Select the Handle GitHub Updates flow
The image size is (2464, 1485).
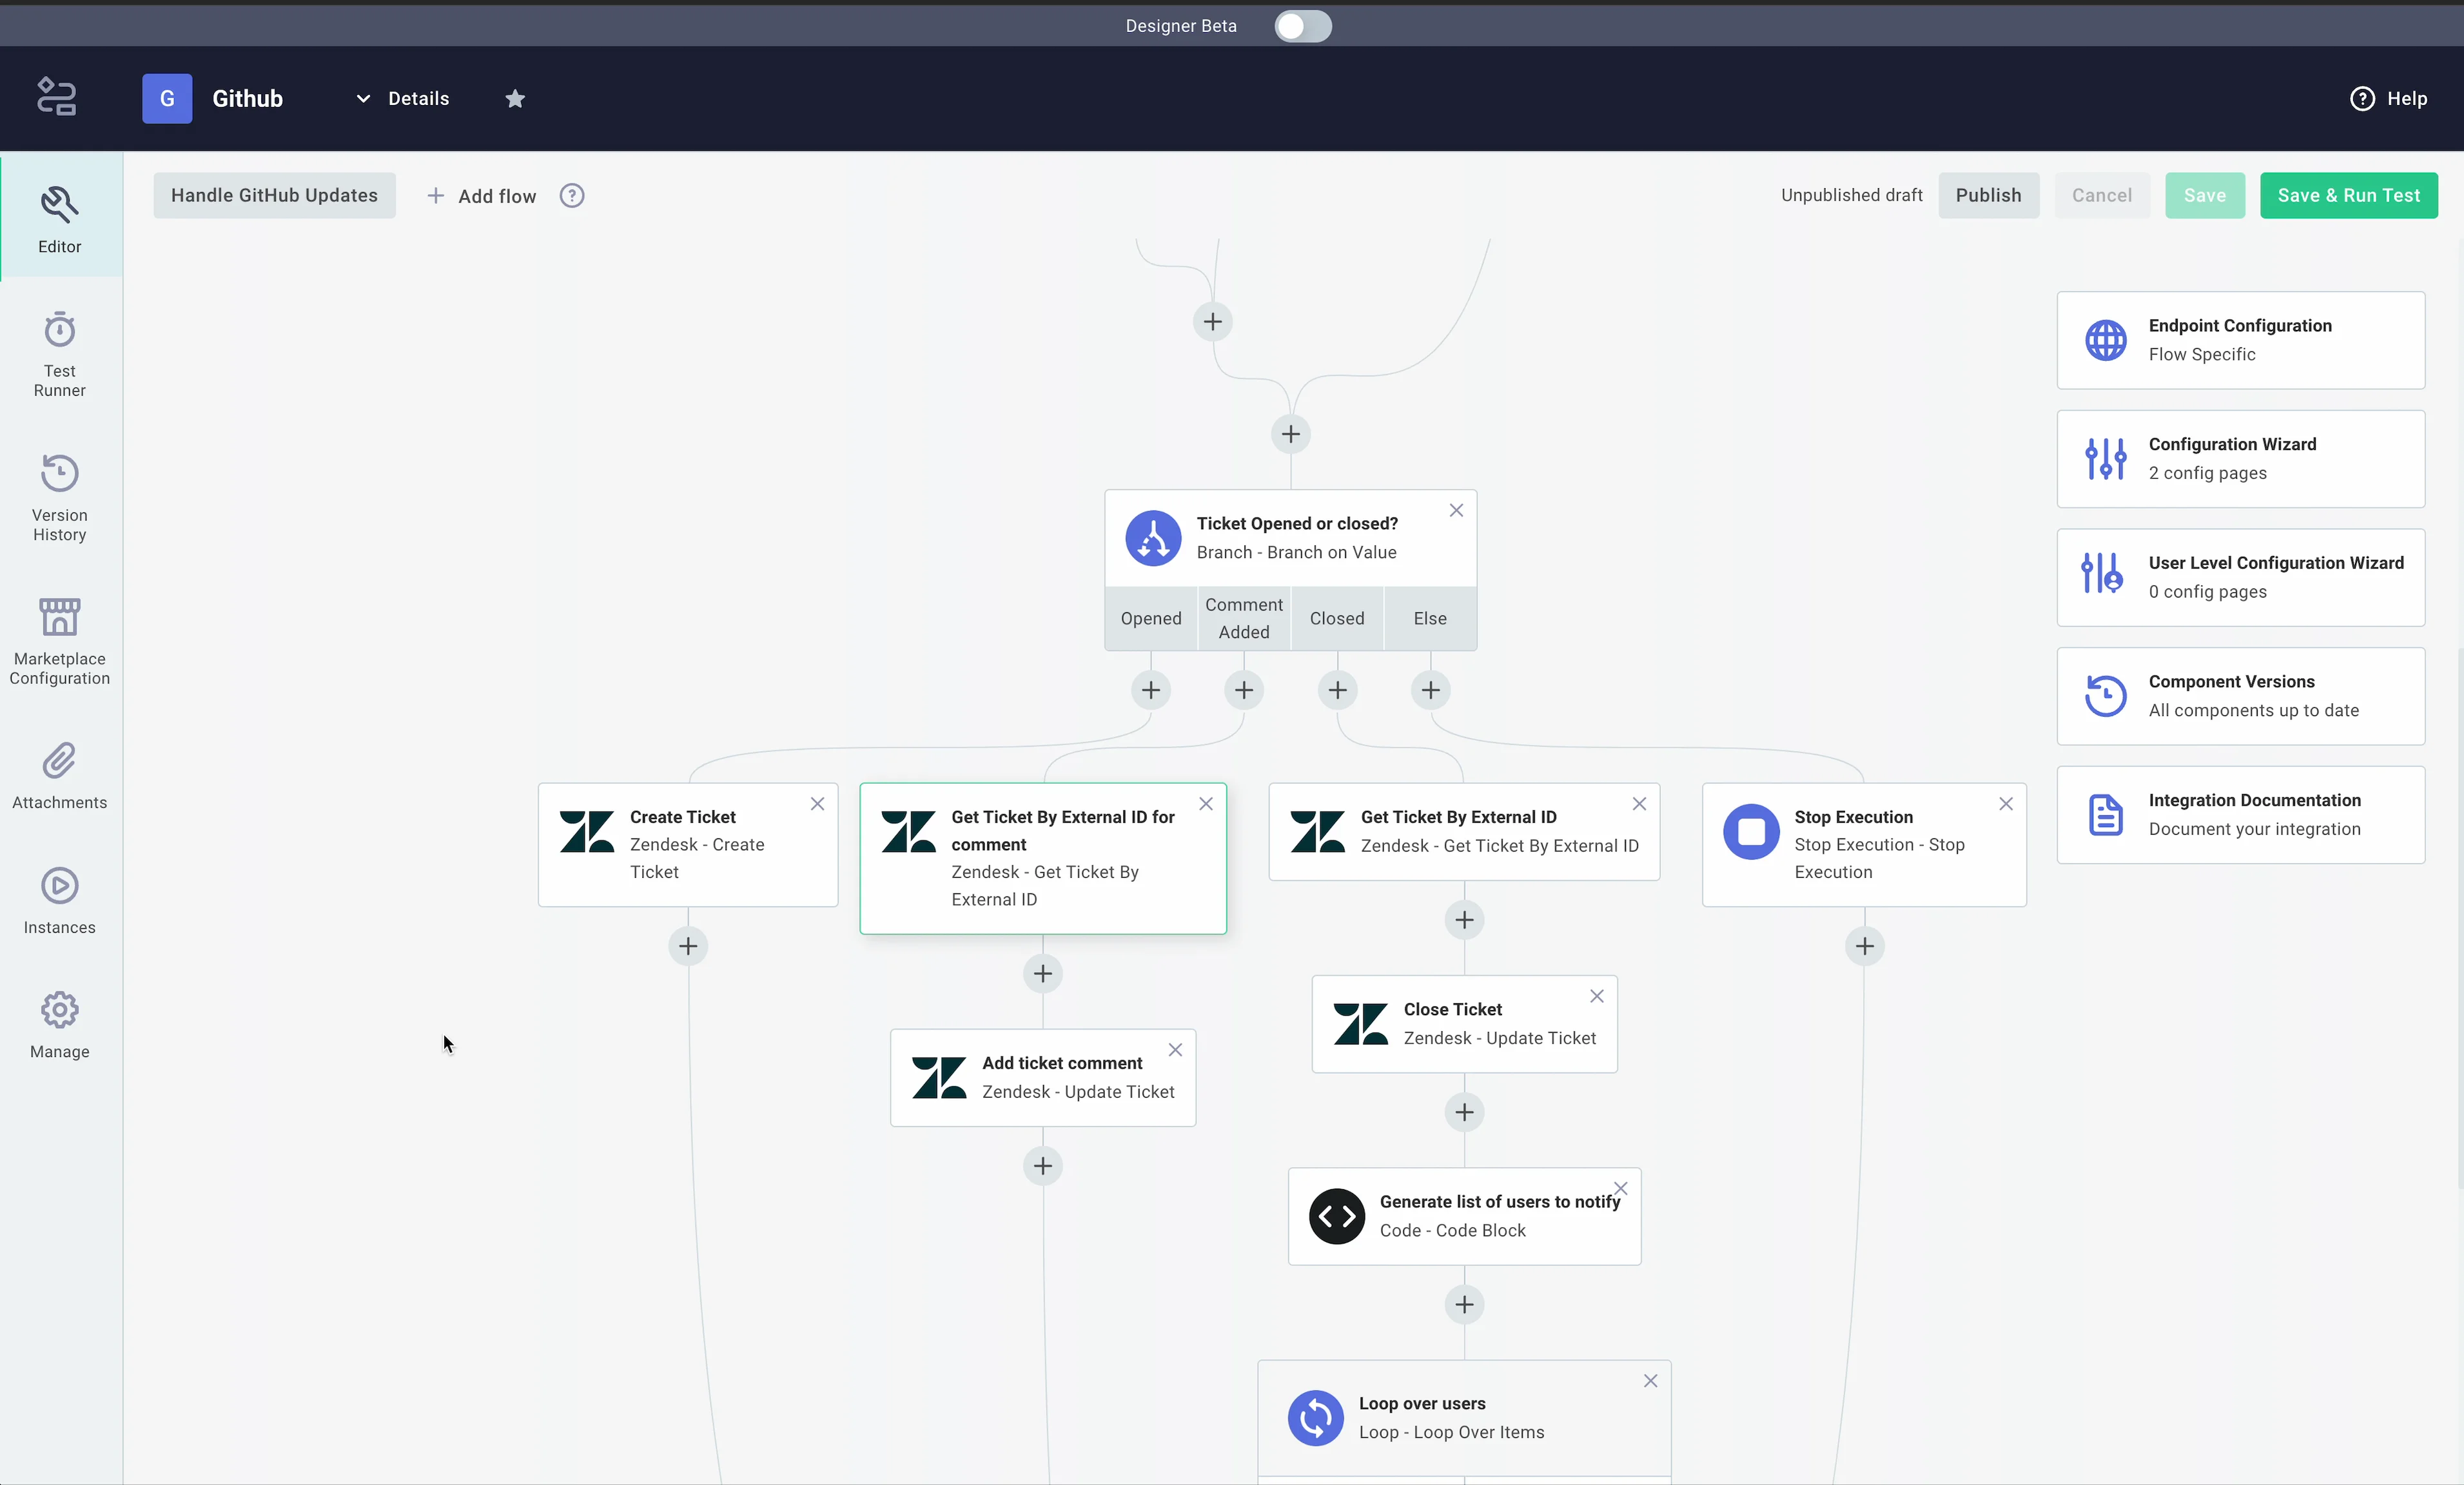pyautogui.click(x=274, y=195)
